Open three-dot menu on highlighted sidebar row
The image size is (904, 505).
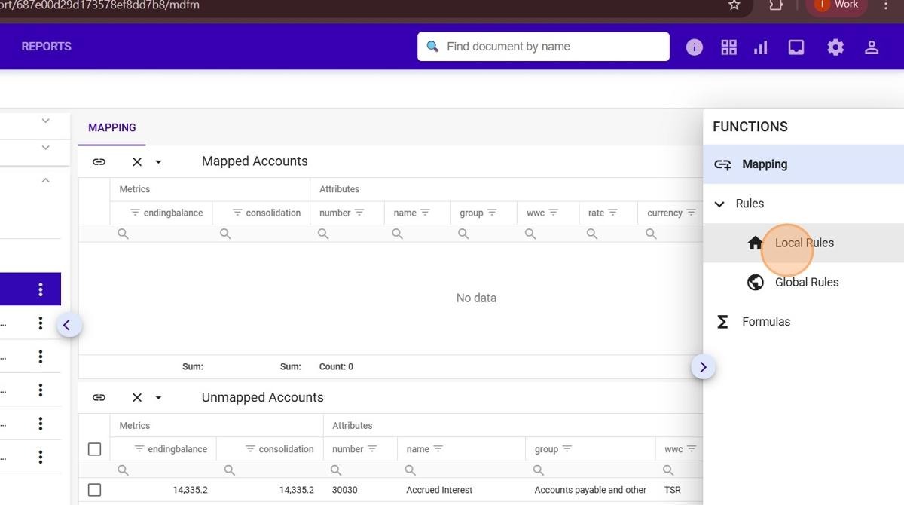click(40, 289)
